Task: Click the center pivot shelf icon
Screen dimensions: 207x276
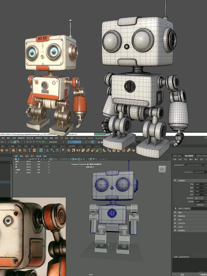Action: coord(48,150)
